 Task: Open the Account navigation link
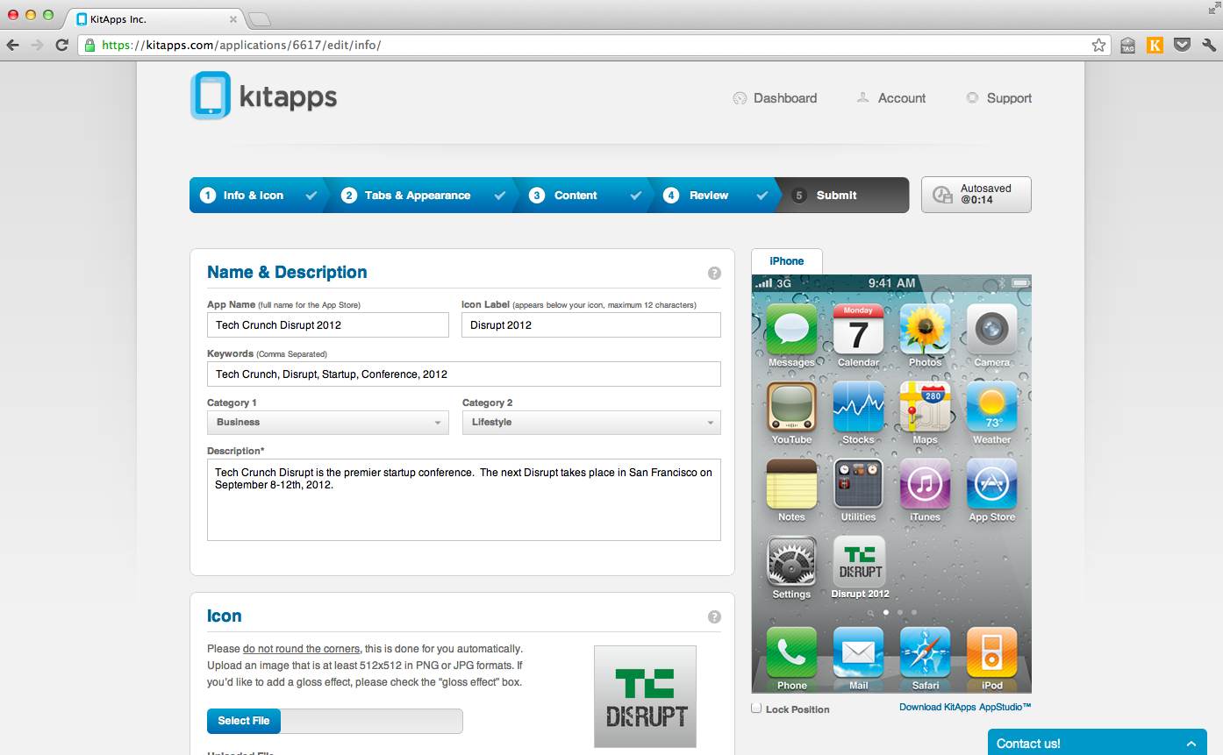point(891,98)
